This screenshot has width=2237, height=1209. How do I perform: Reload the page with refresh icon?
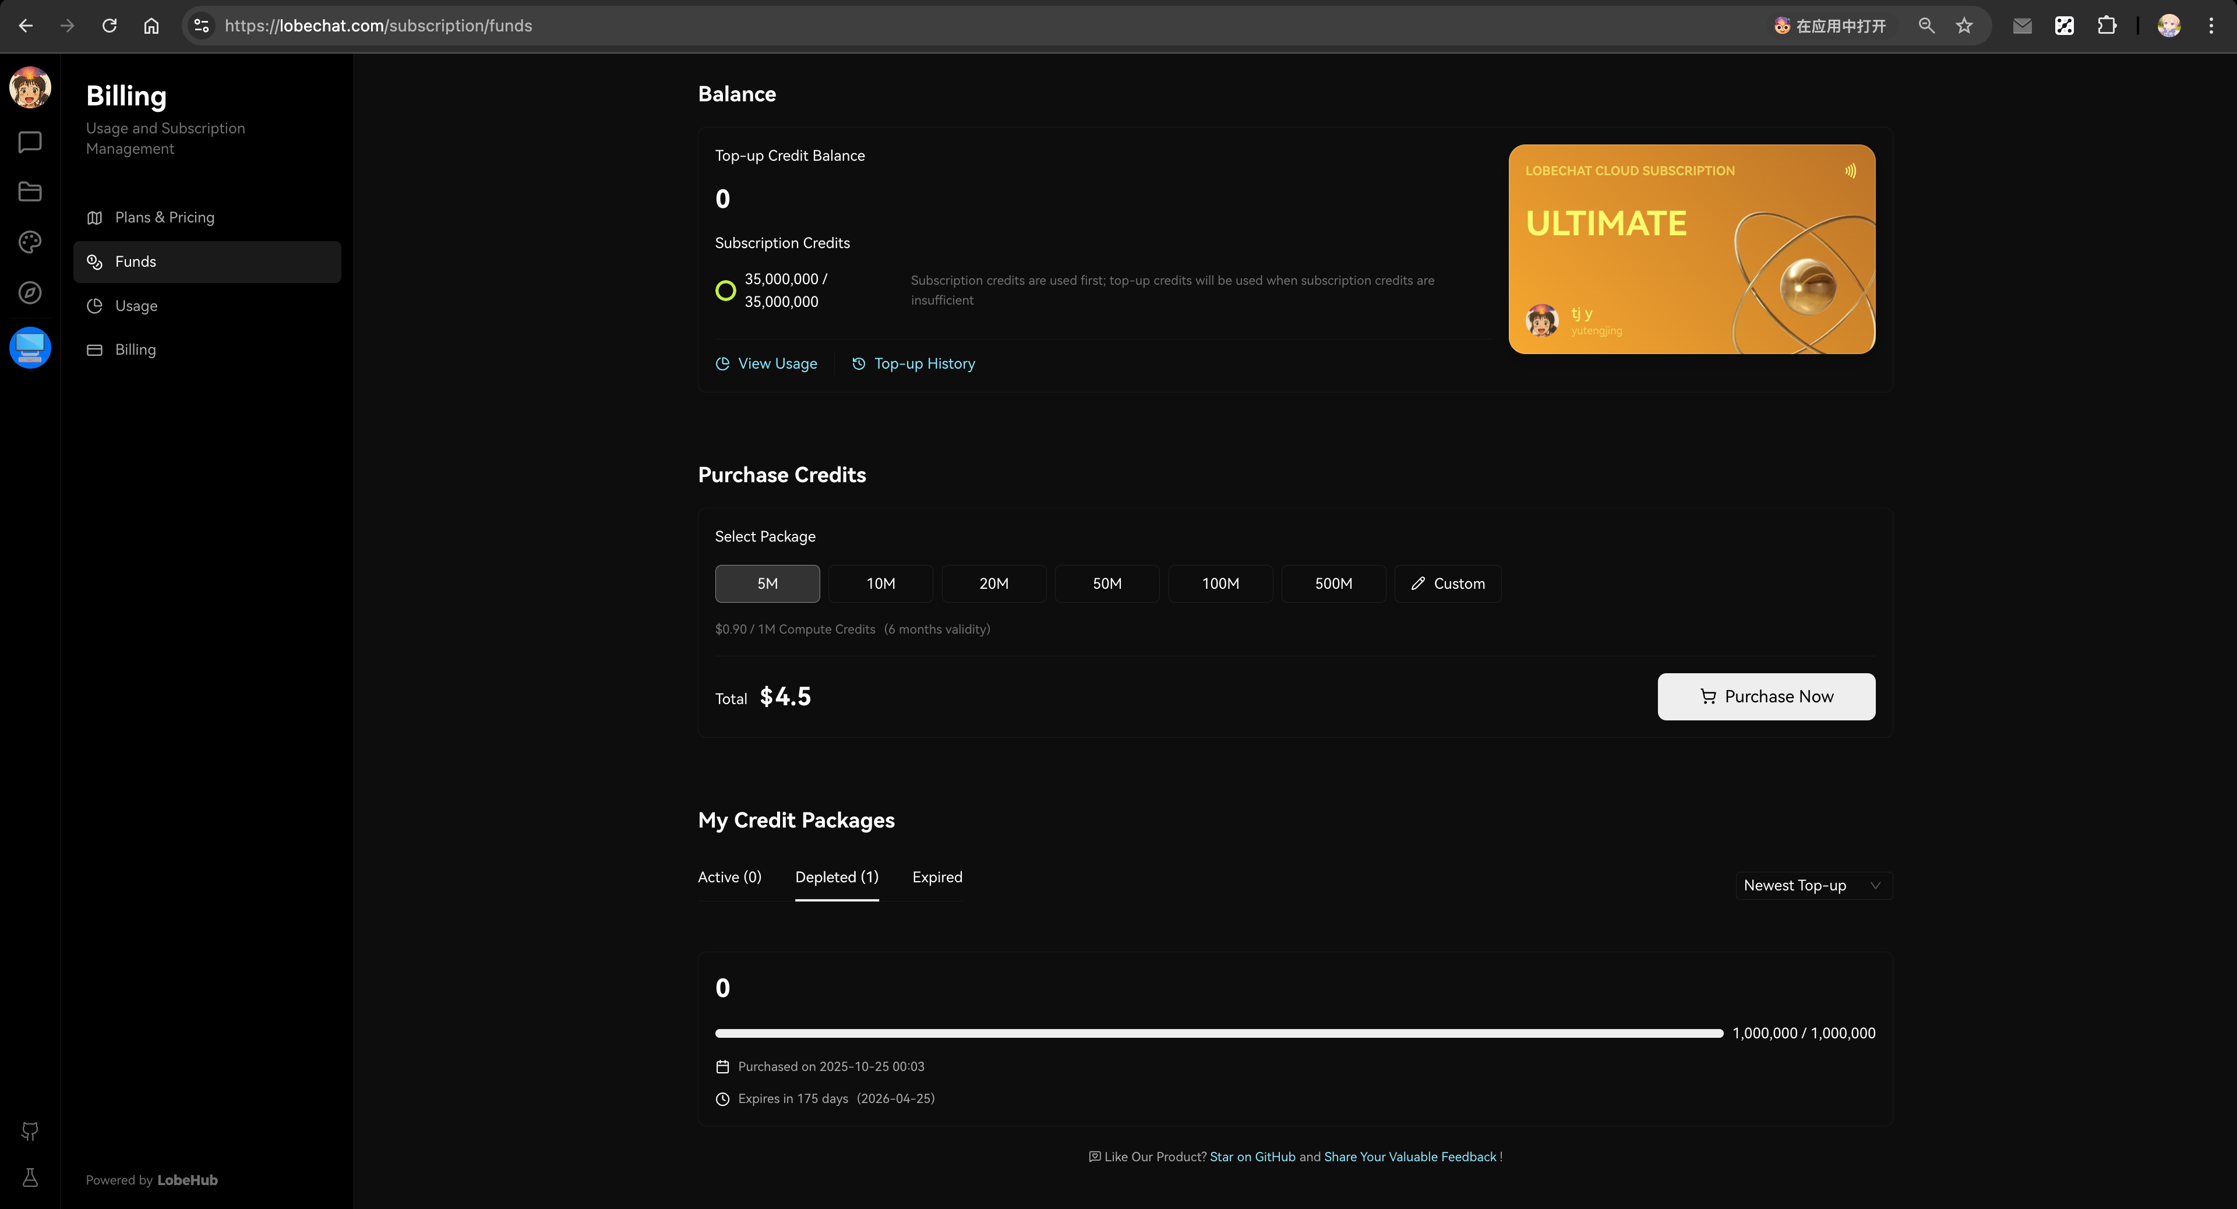pyautogui.click(x=110, y=26)
